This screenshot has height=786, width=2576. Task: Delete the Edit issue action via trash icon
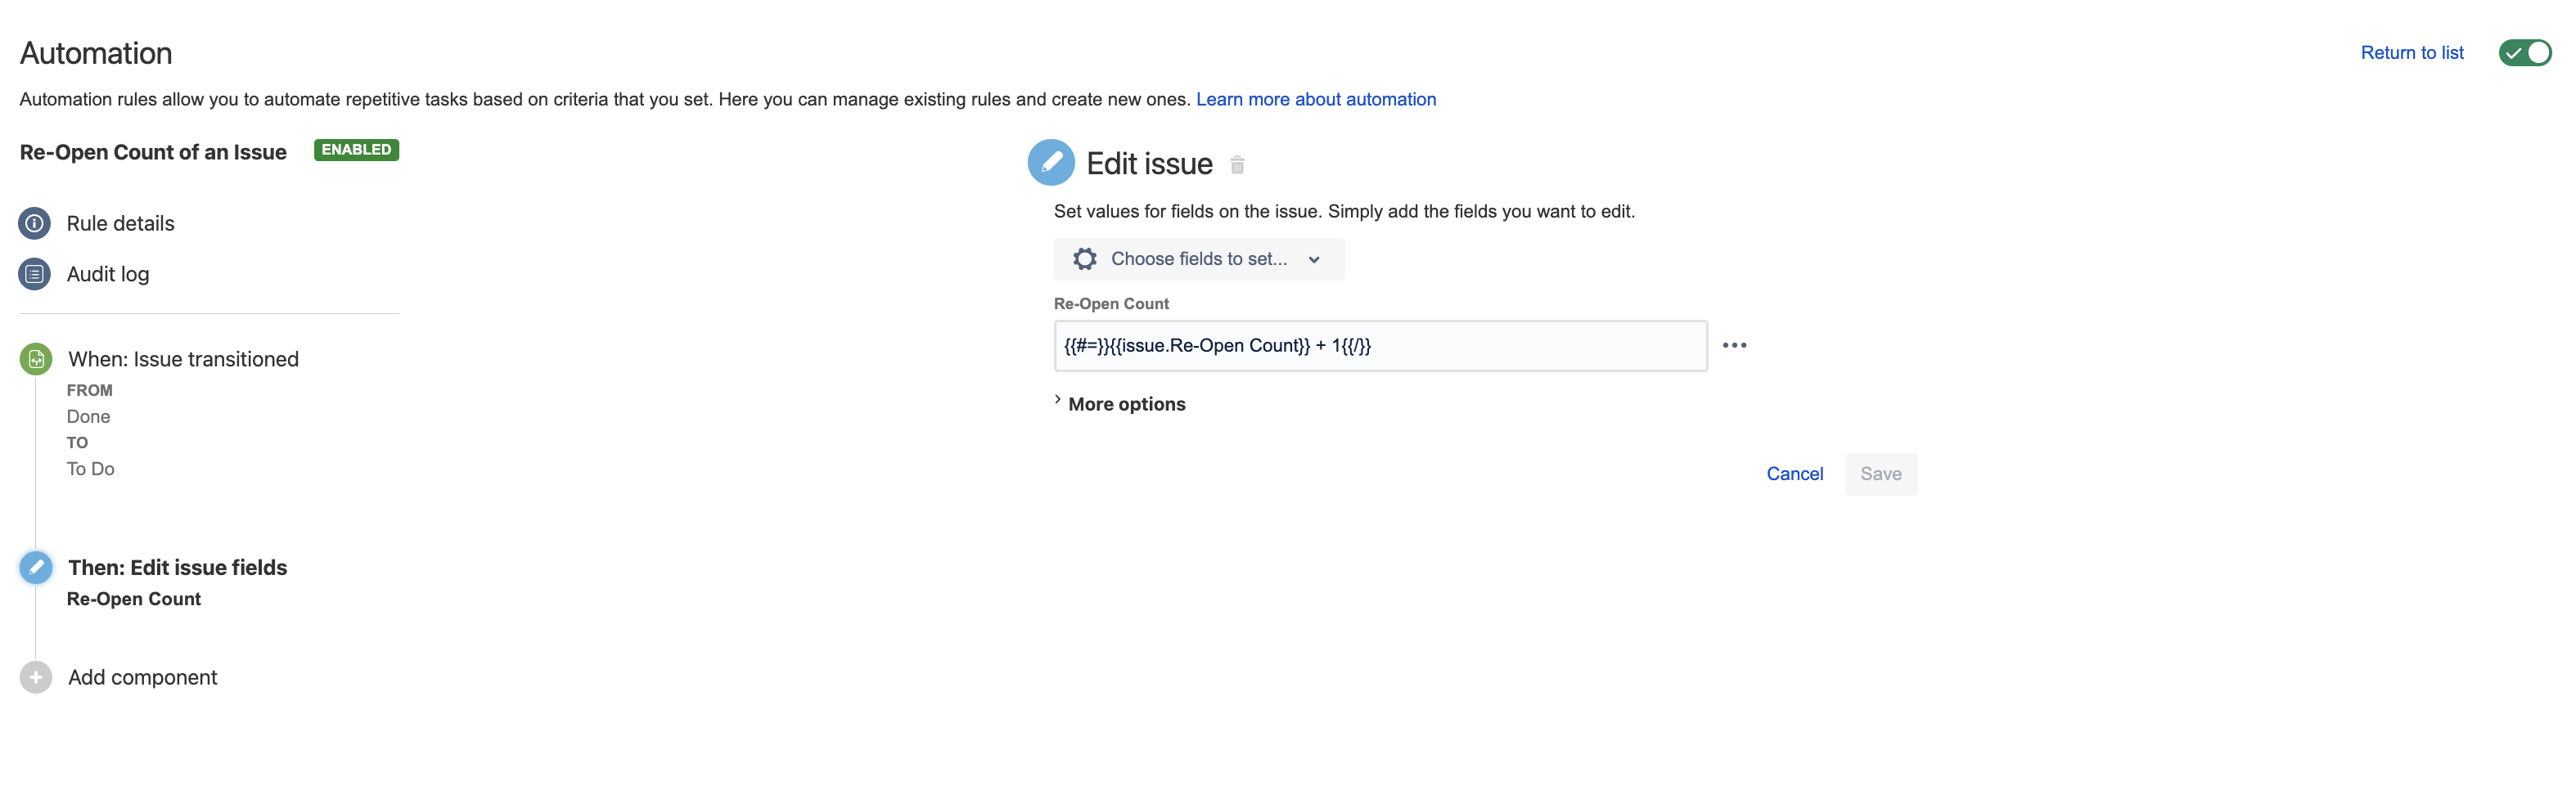coord(1237,165)
